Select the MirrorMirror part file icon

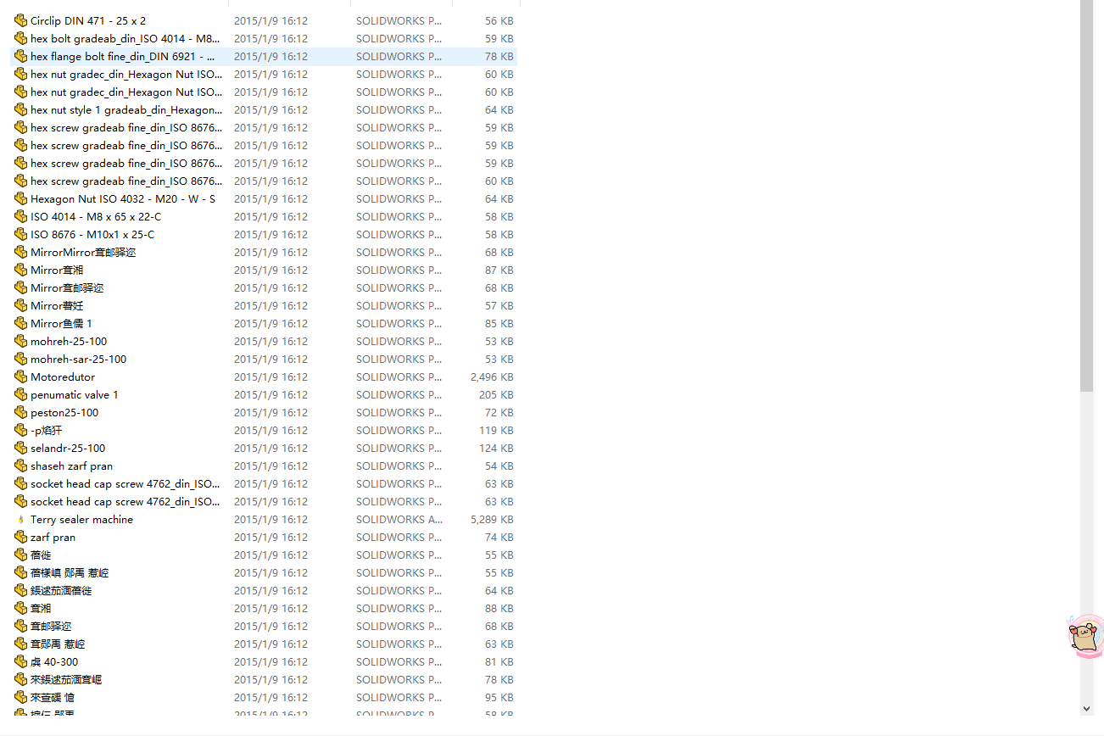[x=21, y=252]
